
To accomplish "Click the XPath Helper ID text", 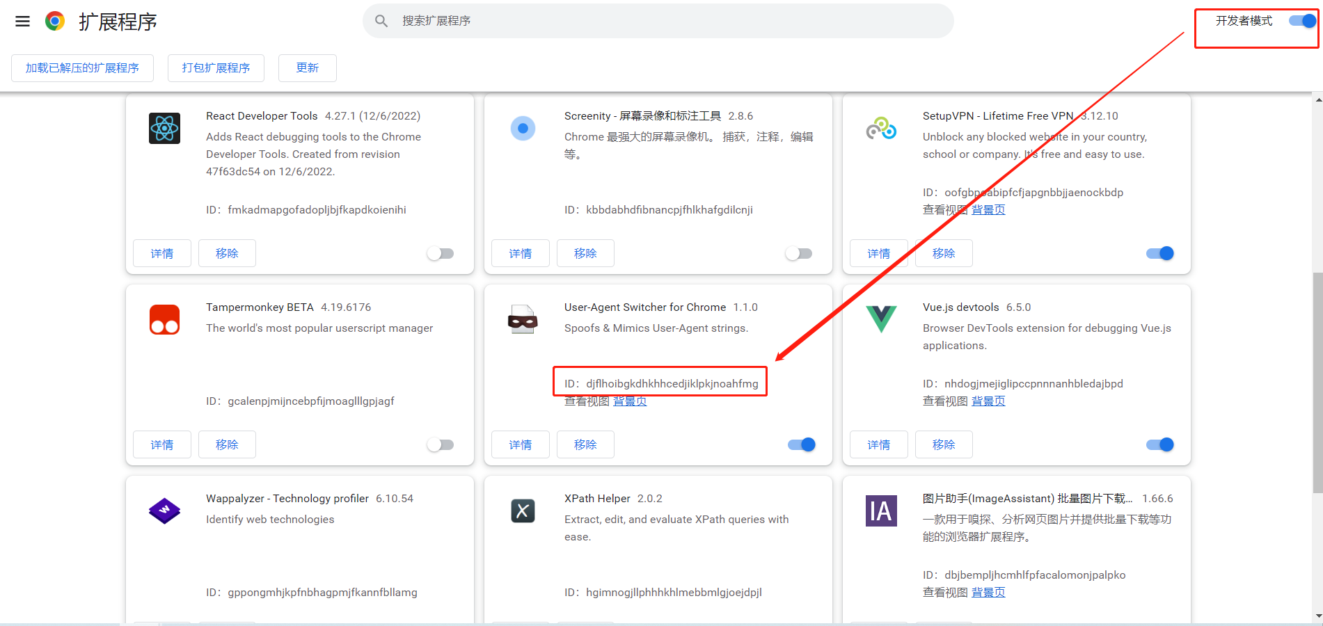I will point(663,593).
